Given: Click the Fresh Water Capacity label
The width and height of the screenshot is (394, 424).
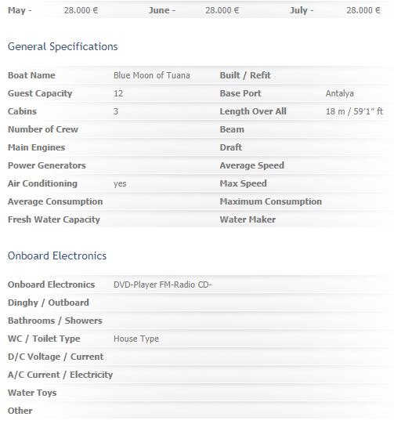Looking at the screenshot, I should (x=54, y=219).
